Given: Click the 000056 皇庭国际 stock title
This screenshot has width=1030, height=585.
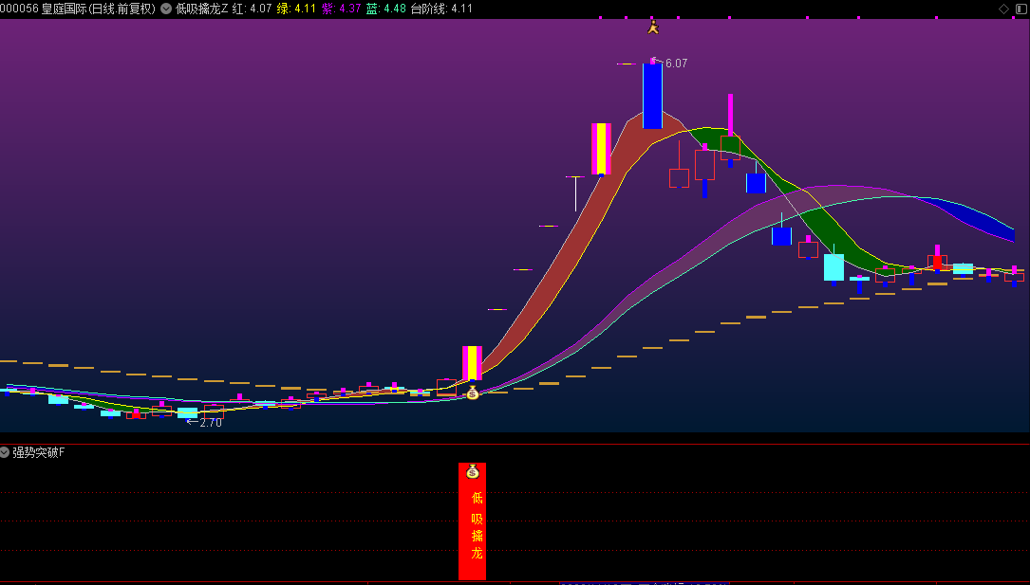Looking at the screenshot, I should coord(78,9).
